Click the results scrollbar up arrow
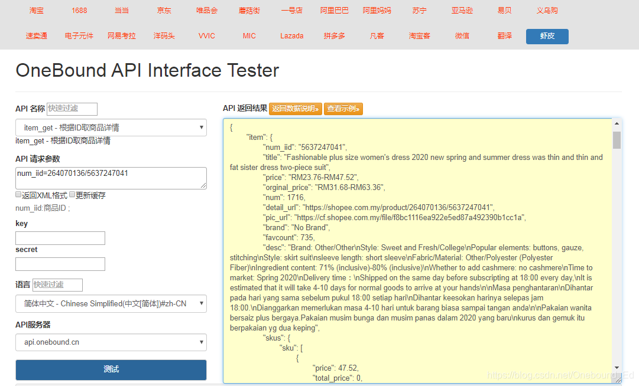The height and width of the screenshot is (386, 639). (617, 123)
